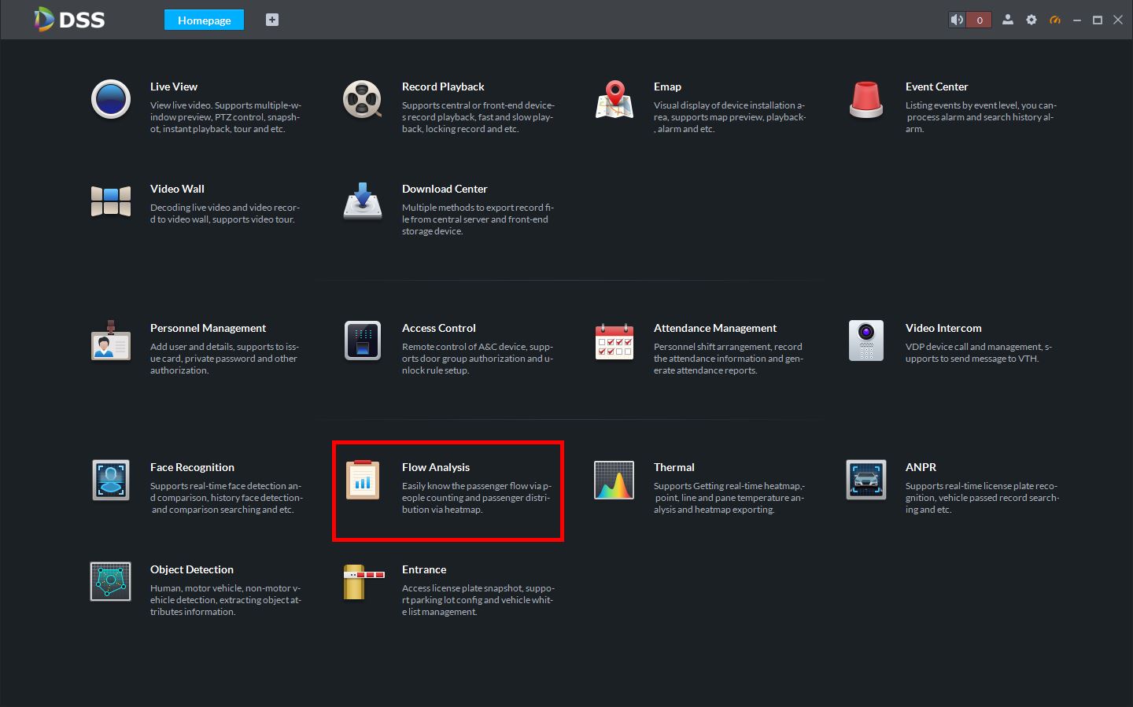Screen dimensions: 1133x707
Task: Open the Object Detection icon
Action: click(x=111, y=582)
